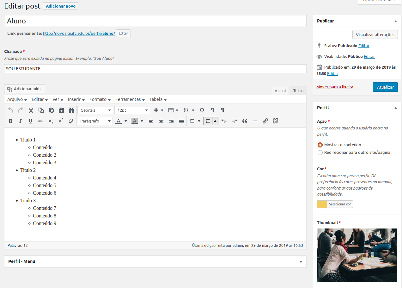Click the clear formatting eraser icon

pos(71,121)
